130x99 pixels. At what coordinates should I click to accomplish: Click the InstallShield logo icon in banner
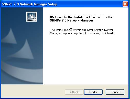[31, 17]
